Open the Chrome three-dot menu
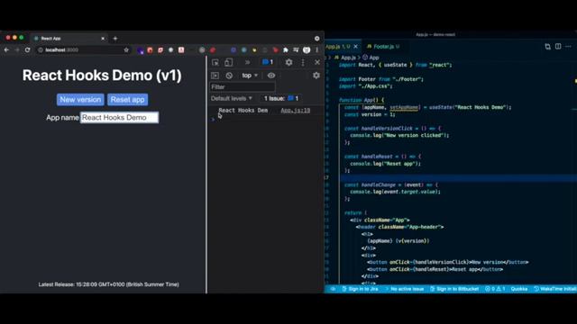 [x=317, y=50]
